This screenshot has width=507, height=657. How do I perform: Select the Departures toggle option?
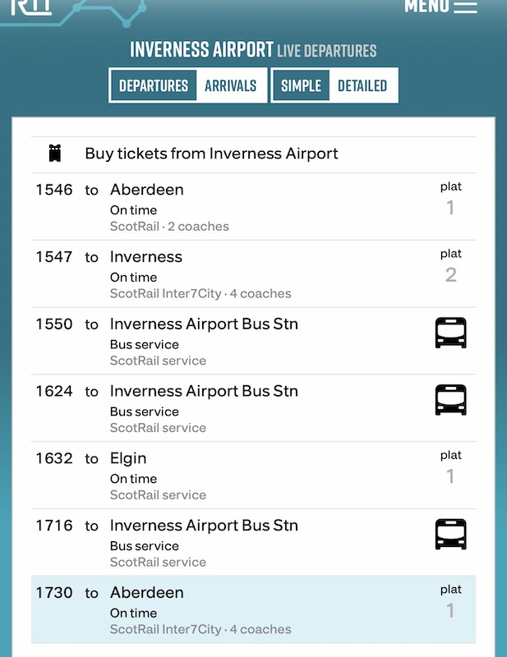click(154, 85)
